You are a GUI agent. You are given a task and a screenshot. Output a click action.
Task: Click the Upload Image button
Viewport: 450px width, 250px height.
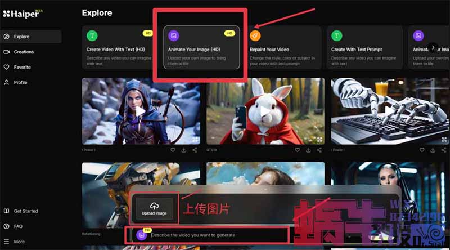[x=154, y=208]
